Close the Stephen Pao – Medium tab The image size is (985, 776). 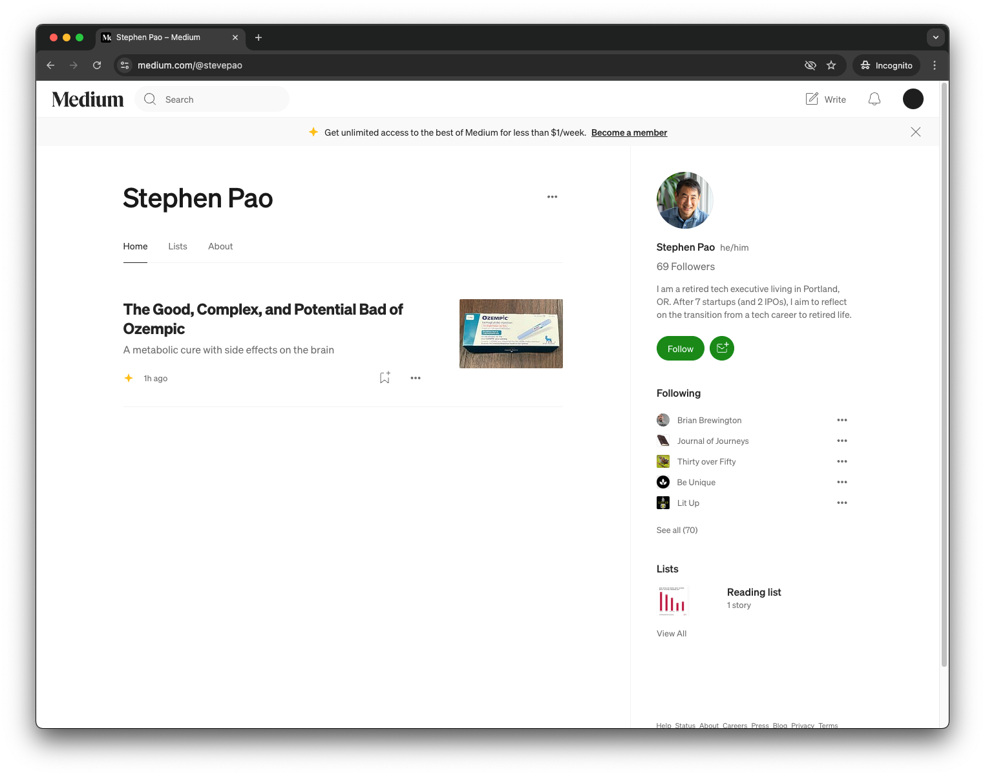click(235, 37)
